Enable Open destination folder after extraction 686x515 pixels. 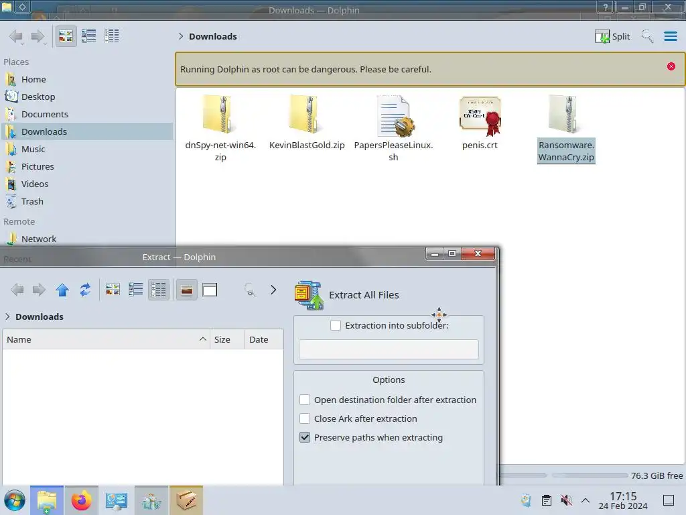[305, 400]
